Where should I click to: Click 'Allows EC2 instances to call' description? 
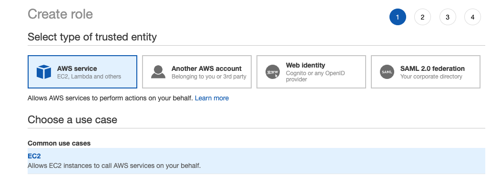(x=114, y=166)
